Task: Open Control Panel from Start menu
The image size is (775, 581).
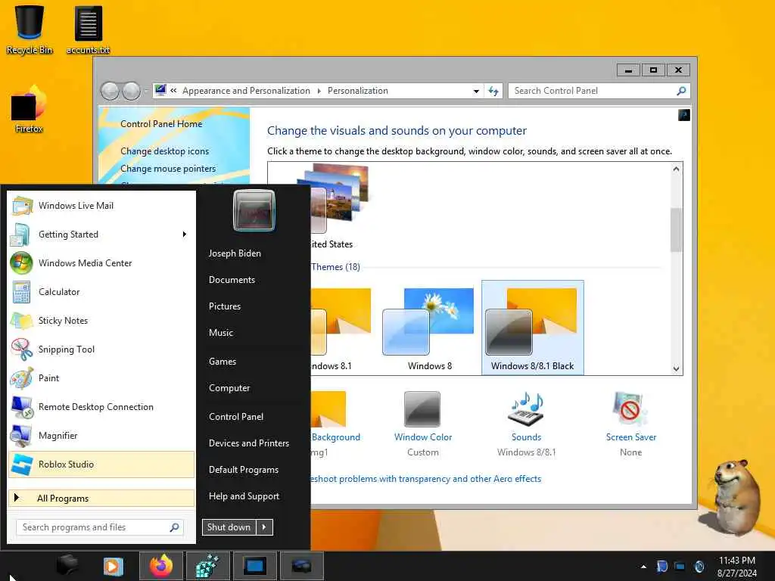Action: pyautogui.click(x=236, y=417)
